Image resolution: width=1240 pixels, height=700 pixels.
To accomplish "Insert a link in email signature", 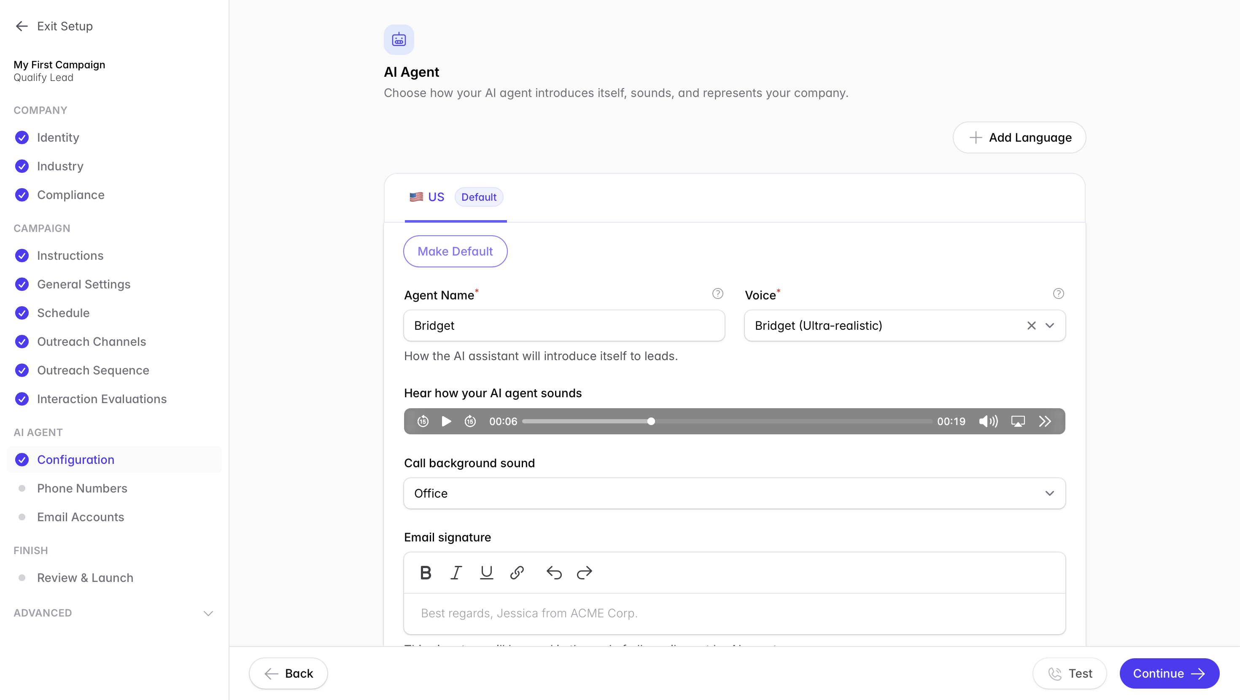I will coord(517,572).
